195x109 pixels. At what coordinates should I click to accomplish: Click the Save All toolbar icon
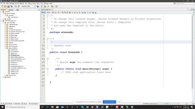pyautogui.click(x=12, y=6)
